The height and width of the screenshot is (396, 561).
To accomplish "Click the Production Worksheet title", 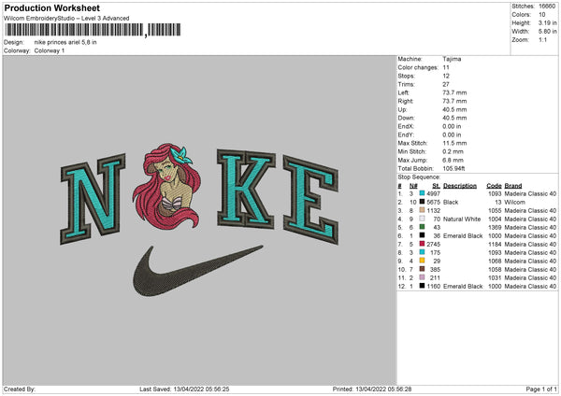I will click(x=51, y=7).
